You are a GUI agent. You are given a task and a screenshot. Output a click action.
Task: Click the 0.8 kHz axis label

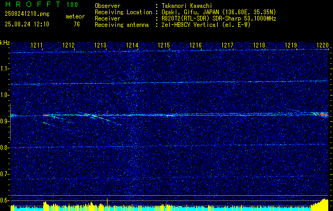4,148
